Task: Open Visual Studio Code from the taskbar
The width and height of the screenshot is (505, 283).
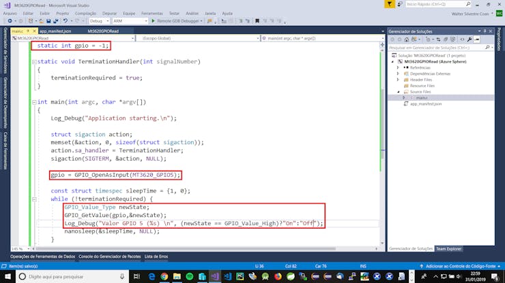Action: (x=228, y=277)
